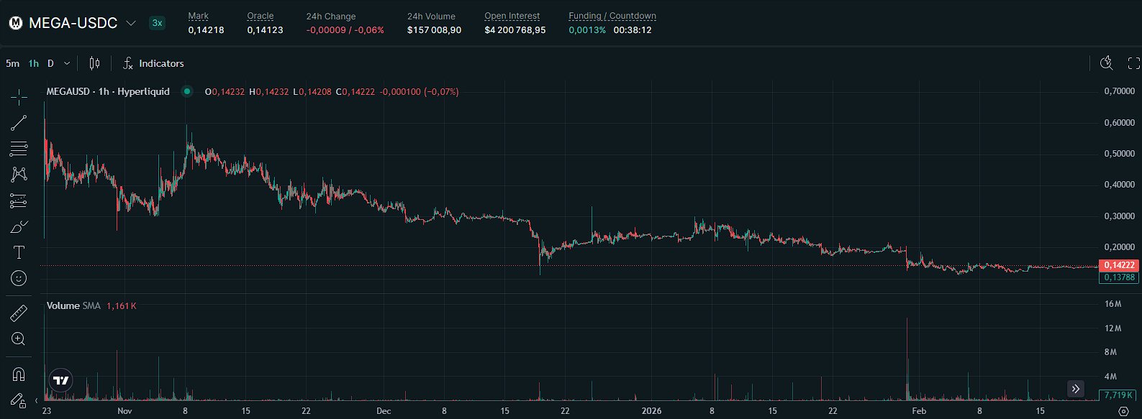Open the emoji icons tool
The width and height of the screenshot is (1142, 419).
pyautogui.click(x=19, y=278)
